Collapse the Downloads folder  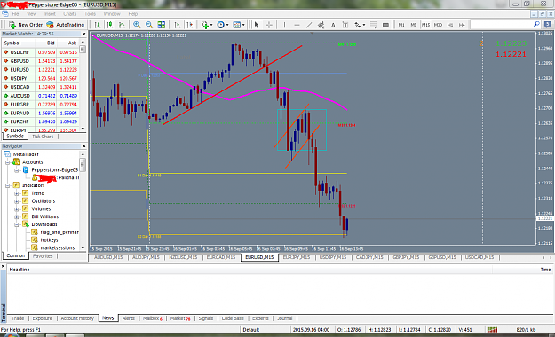point(16,224)
